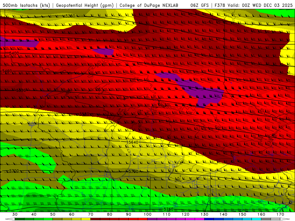The height and width of the screenshot is (221, 295).
Task: Click the 130 value on the color scale
Action: [x=205, y=214]
